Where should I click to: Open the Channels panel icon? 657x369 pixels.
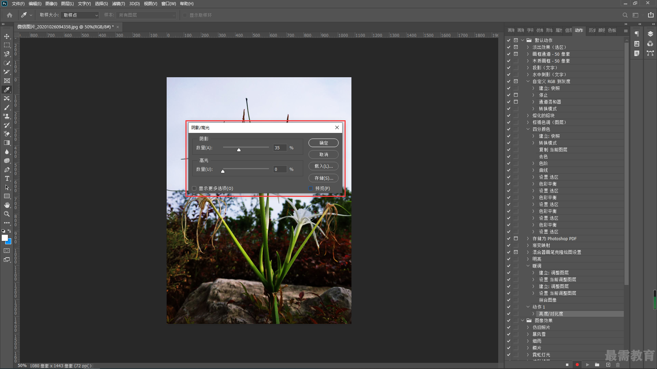[x=650, y=44]
